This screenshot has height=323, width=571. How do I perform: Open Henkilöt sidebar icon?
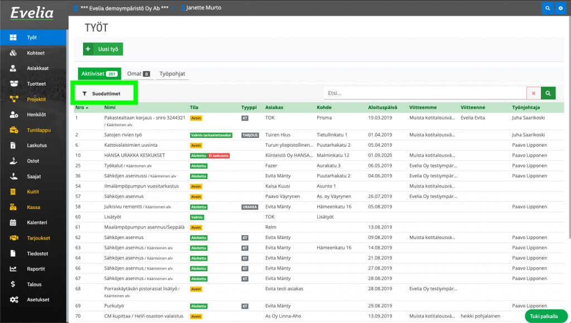tap(14, 115)
